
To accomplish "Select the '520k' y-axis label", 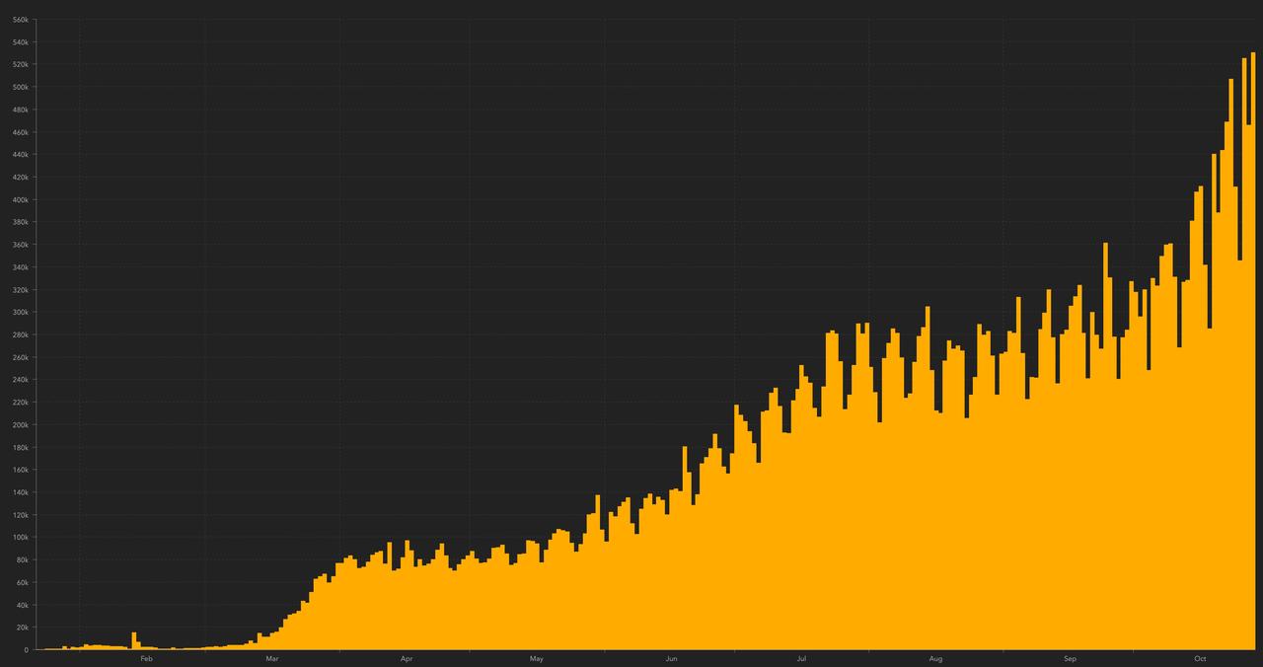I will [20, 65].
